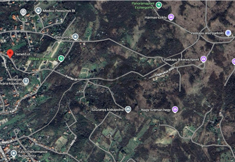Click the Forrás út street label

point(71,78)
